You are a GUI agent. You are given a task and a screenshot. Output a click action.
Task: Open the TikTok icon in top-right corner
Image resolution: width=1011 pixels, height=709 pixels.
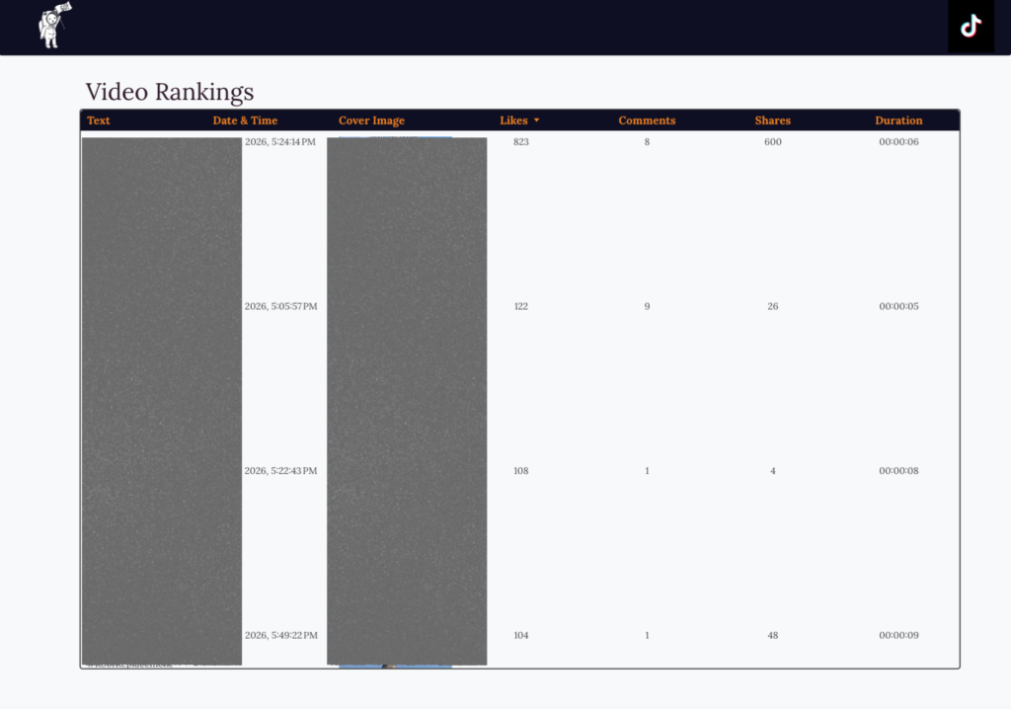[x=971, y=27]
